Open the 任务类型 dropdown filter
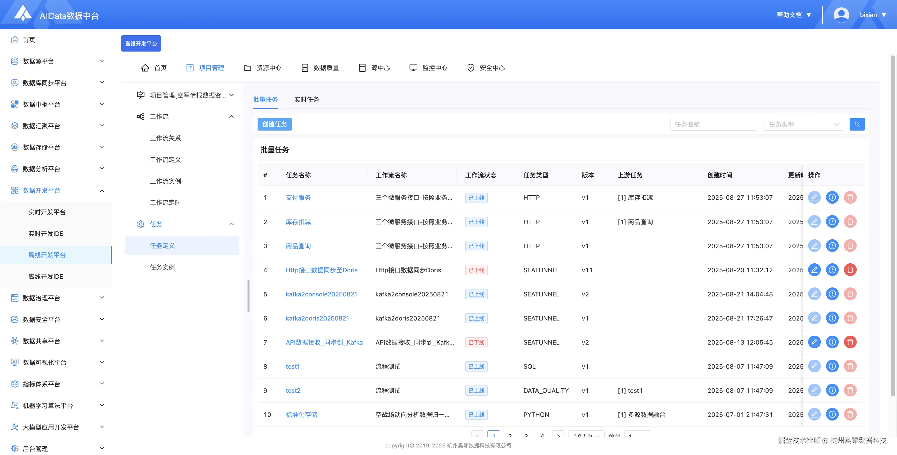897x455 pixels. 803,124
